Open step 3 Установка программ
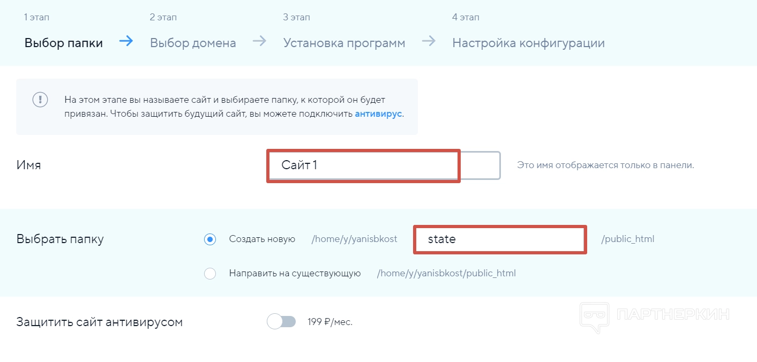 (x=344, y=43)
